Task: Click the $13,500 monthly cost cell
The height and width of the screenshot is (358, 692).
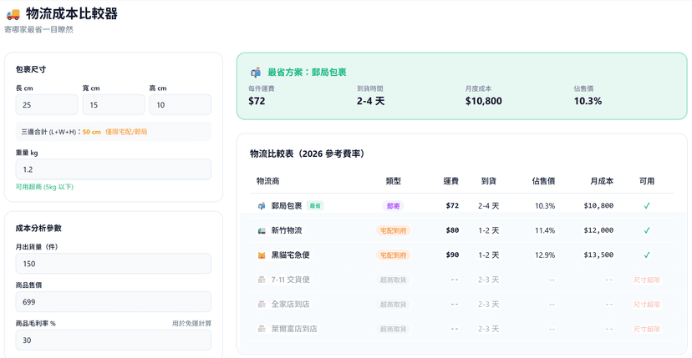Action: [598, 255]
